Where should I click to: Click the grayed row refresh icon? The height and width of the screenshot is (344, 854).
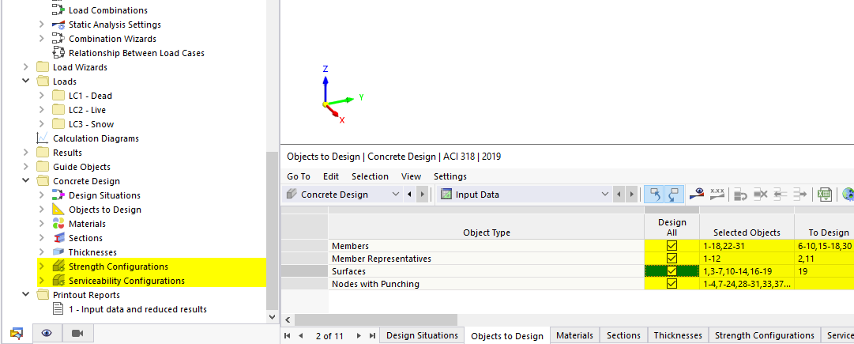click(x=741, y=194)
